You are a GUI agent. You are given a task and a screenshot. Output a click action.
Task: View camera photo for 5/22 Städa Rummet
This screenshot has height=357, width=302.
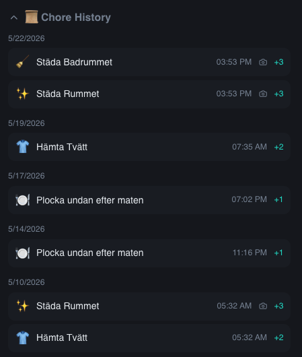pos(263,94)
